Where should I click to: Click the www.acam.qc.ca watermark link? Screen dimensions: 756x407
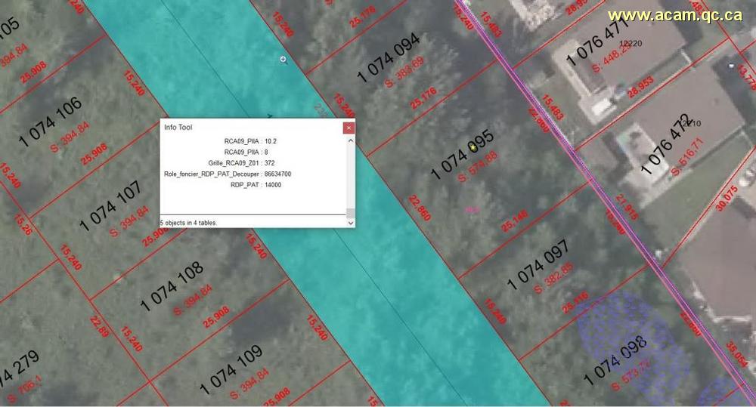pos(675,15)
